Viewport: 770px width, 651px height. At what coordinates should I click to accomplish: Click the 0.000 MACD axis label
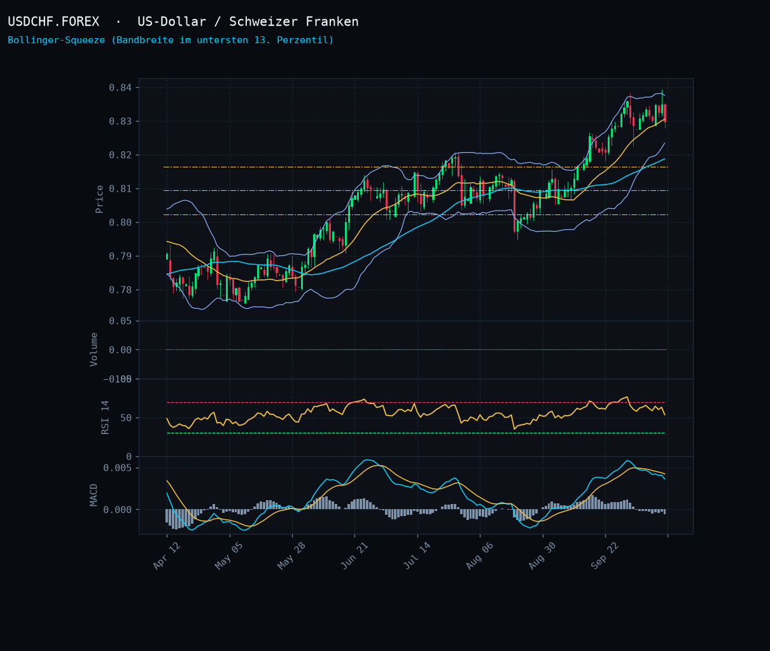(x=117, y=510)
